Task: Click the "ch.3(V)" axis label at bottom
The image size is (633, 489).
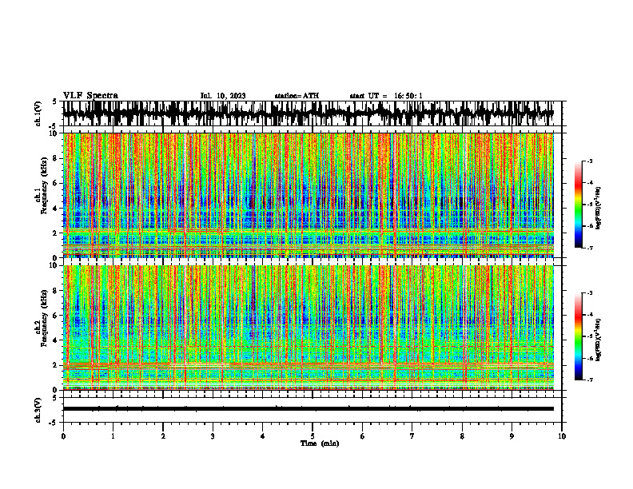Action: coord(38,410)
